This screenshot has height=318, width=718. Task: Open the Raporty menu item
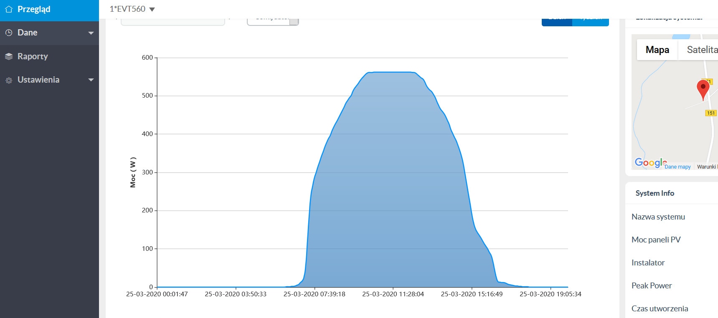49,56
